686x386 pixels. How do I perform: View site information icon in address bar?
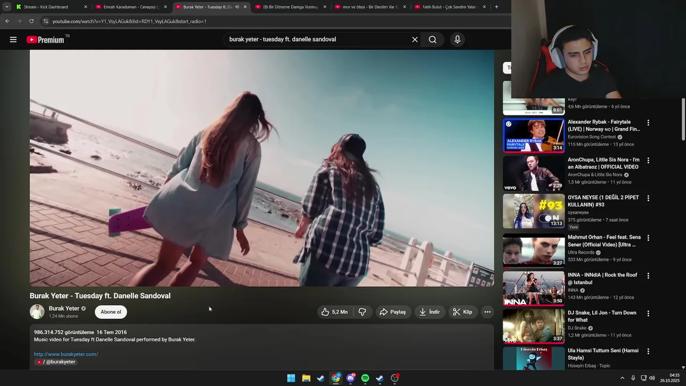[46, 21]
